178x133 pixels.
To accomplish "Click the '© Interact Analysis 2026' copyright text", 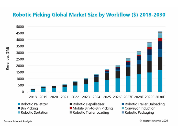I will [x=154, y=121].
